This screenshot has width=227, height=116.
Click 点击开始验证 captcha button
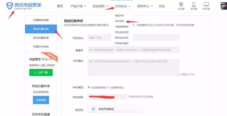click(115, 109)
